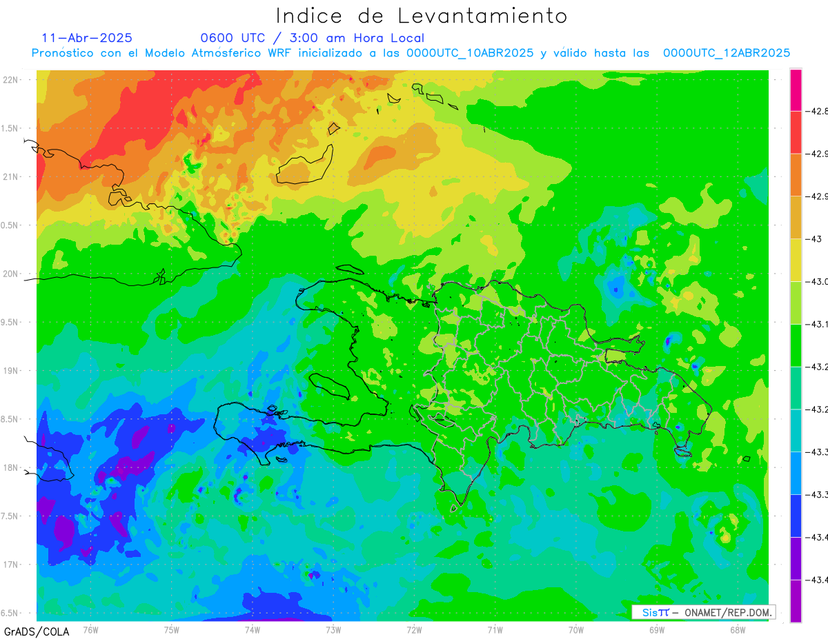Screen dimensions: 828x639
Task: Click the '72W' longitude label
Action: [x=414, y=630]
